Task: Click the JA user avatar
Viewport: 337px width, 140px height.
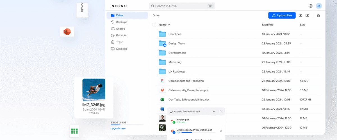Action: click(319, 6)
